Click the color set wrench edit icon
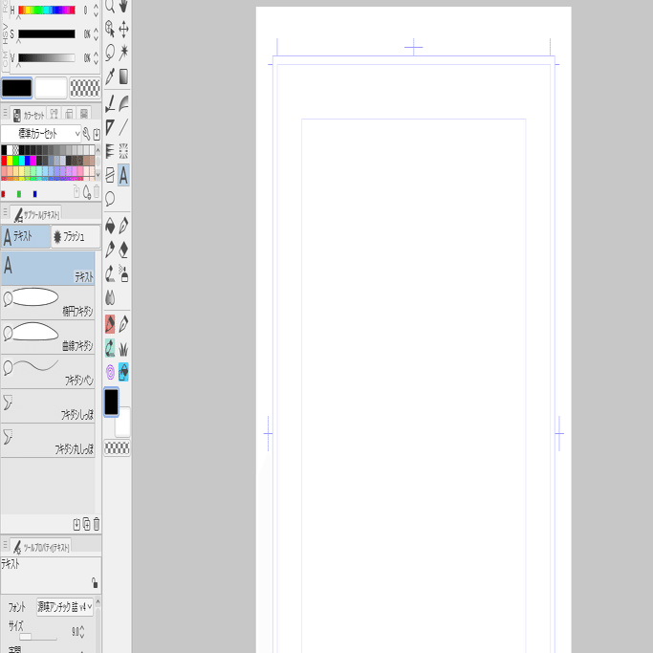 tap(86, 134)
